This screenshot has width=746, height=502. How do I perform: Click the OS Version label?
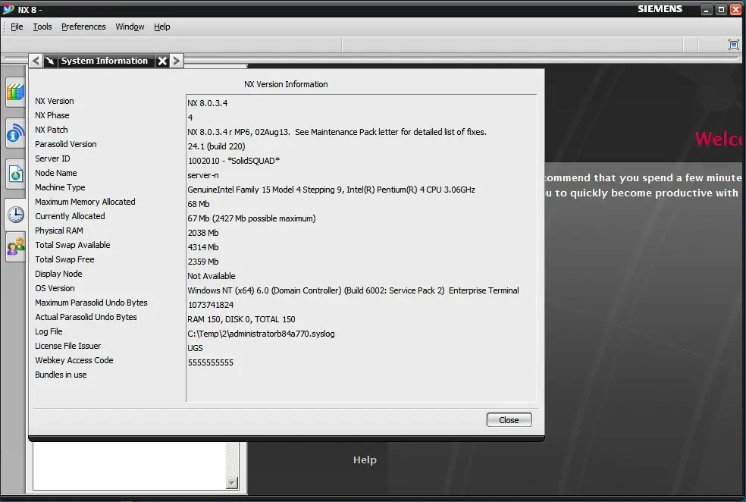55,288
